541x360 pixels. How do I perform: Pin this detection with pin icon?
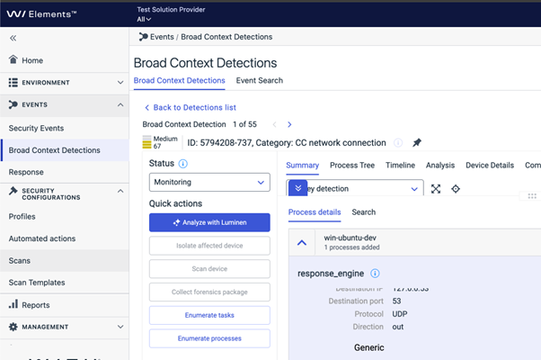417,143
